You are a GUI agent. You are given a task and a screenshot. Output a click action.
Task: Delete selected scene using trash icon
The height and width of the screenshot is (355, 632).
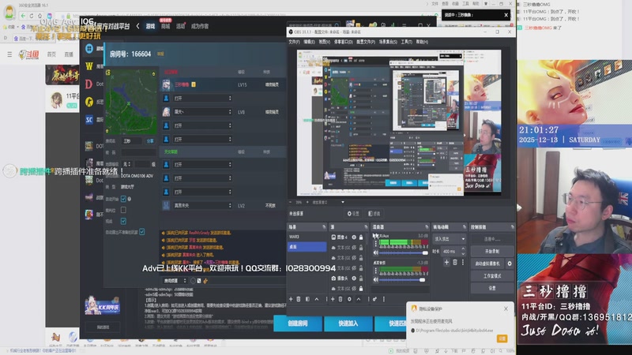click(x=299, y=299)
